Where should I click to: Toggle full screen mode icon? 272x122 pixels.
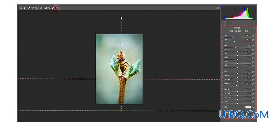coord(218,8)
